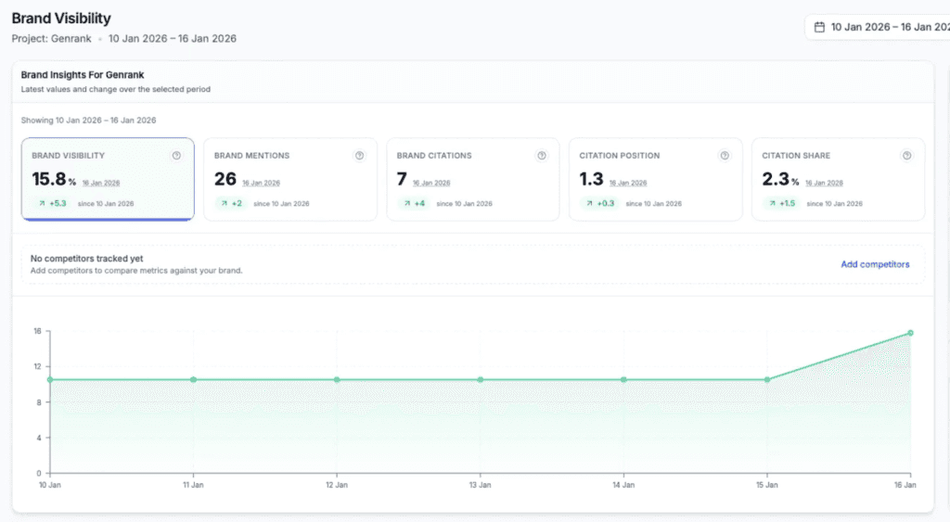Click the 16 Jan 2026 date under Brand Mentions
This screenshot has width=950, height=522.
[x=261, y=183]
